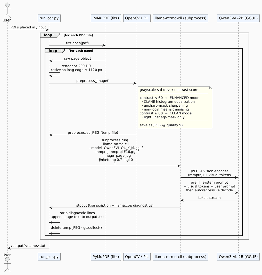Select the bottom PyMuPDF (fitz) participant box
The width and height of the screenshot is (262, 275).
point(106,257)
